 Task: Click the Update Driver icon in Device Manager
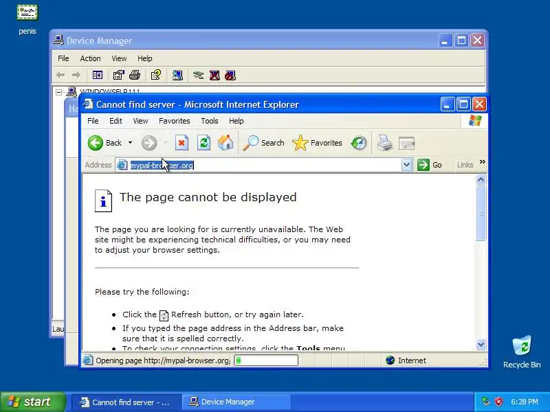coord(198,75)
